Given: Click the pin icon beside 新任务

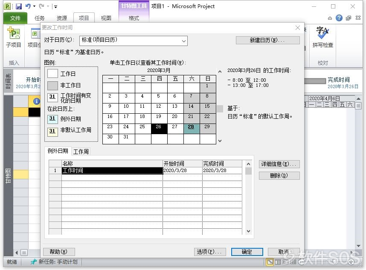Looking at the screenshot, I should [x=34, y=262].
